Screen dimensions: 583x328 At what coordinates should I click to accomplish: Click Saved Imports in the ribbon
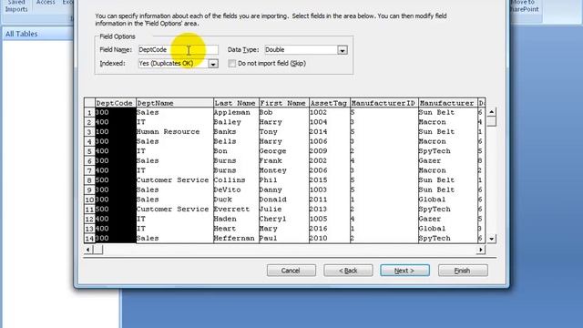pyautogui.click(x=16, y=6)
